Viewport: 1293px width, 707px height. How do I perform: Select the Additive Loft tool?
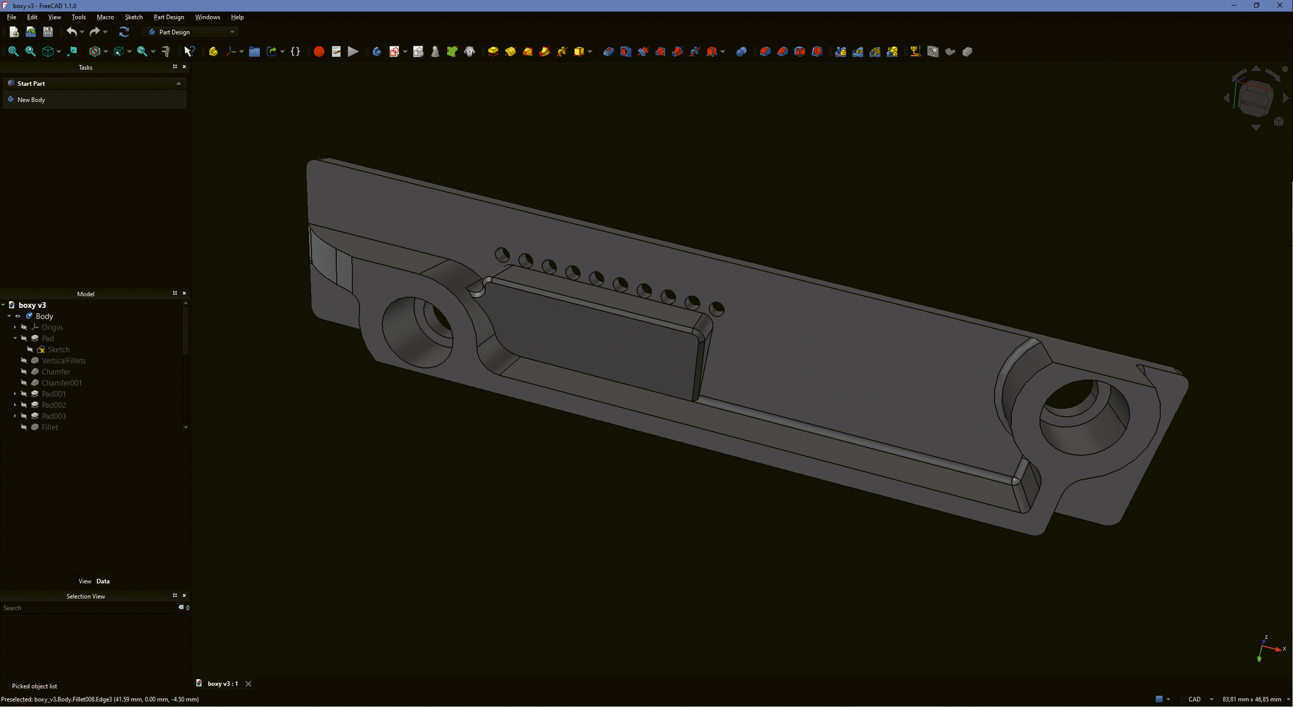tap(528, 51)
